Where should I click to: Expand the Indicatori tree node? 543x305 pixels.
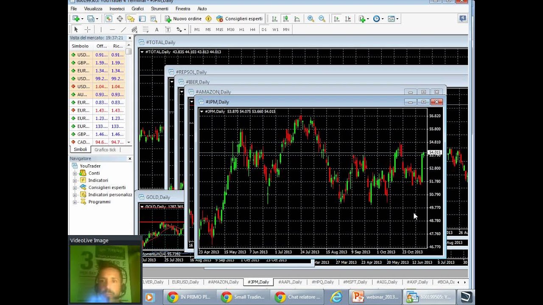pyautogui.click(x=75, y=180)
